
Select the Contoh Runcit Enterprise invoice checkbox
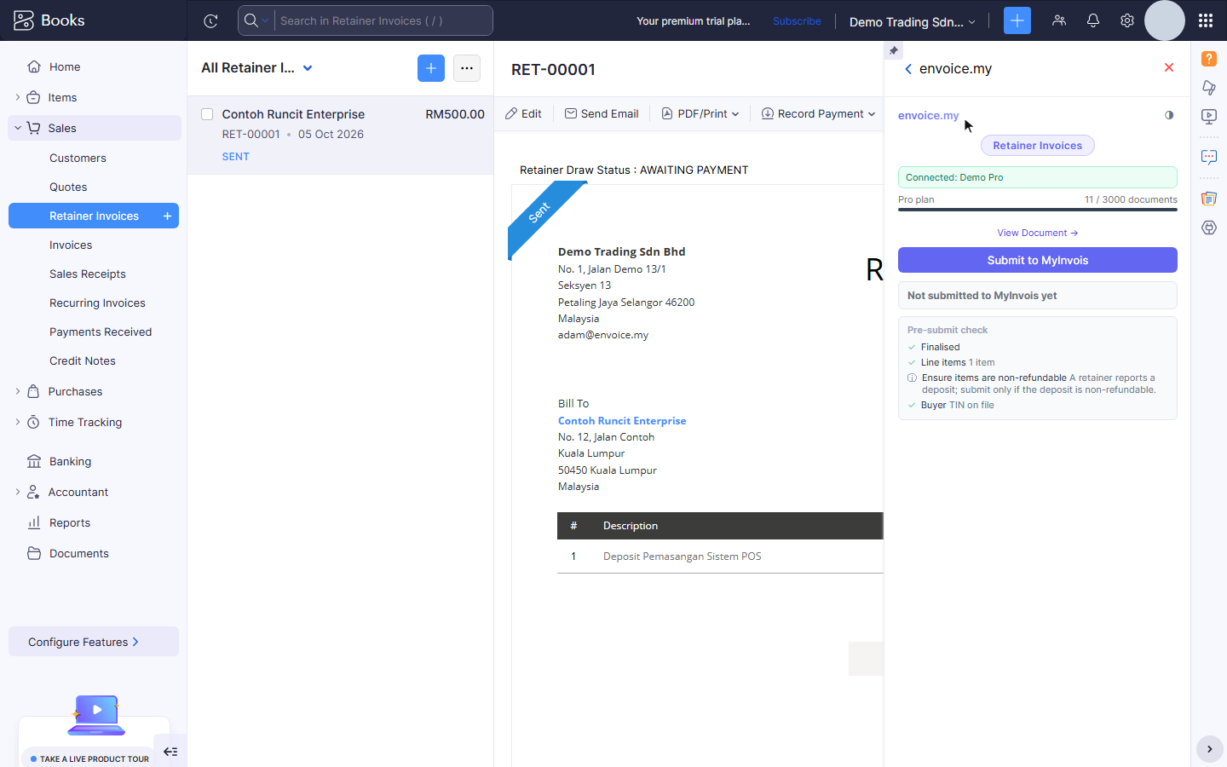[207, 114]
